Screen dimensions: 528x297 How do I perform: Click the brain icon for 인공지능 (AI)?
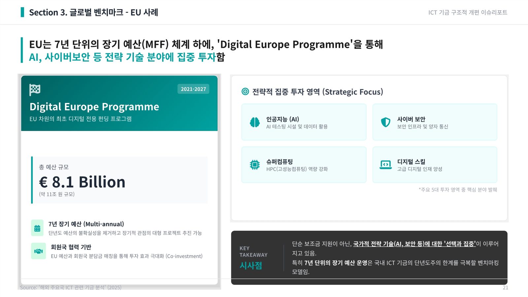click(x=255, y=122)
